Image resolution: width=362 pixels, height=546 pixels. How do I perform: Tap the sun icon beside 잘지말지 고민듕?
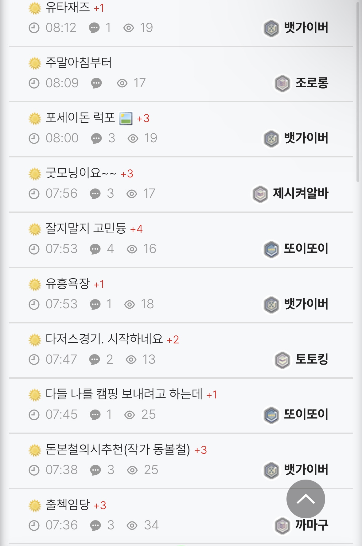(35, 229)
